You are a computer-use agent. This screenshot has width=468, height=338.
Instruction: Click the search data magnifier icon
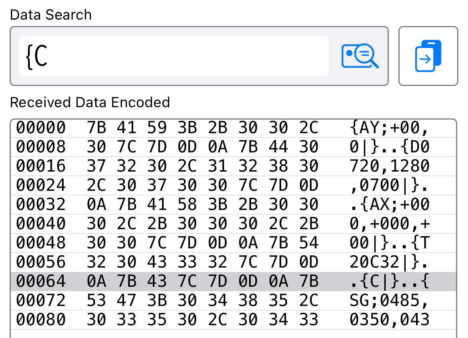tap(360, 56)
